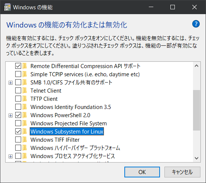This screenshot has height=183, width=206.
Task: Enable Windows ハイパーバイザー プラットフォーム checkbox
Action: [x=18, y=148]
